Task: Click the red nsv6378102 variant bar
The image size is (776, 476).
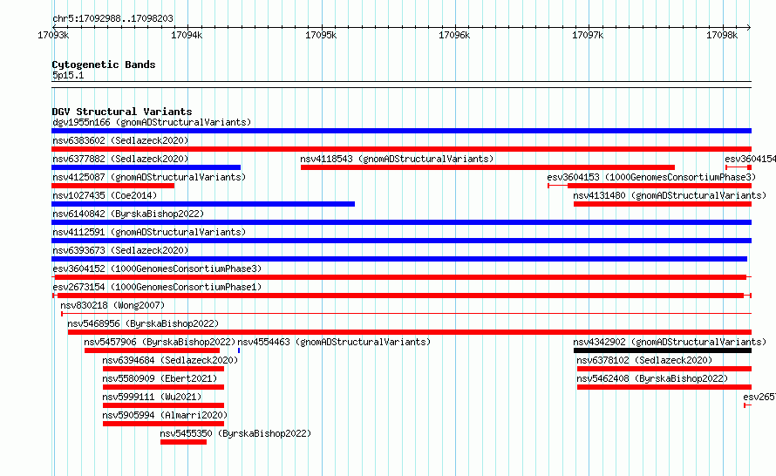Action: pyautogui.click(x=664, y=369)
